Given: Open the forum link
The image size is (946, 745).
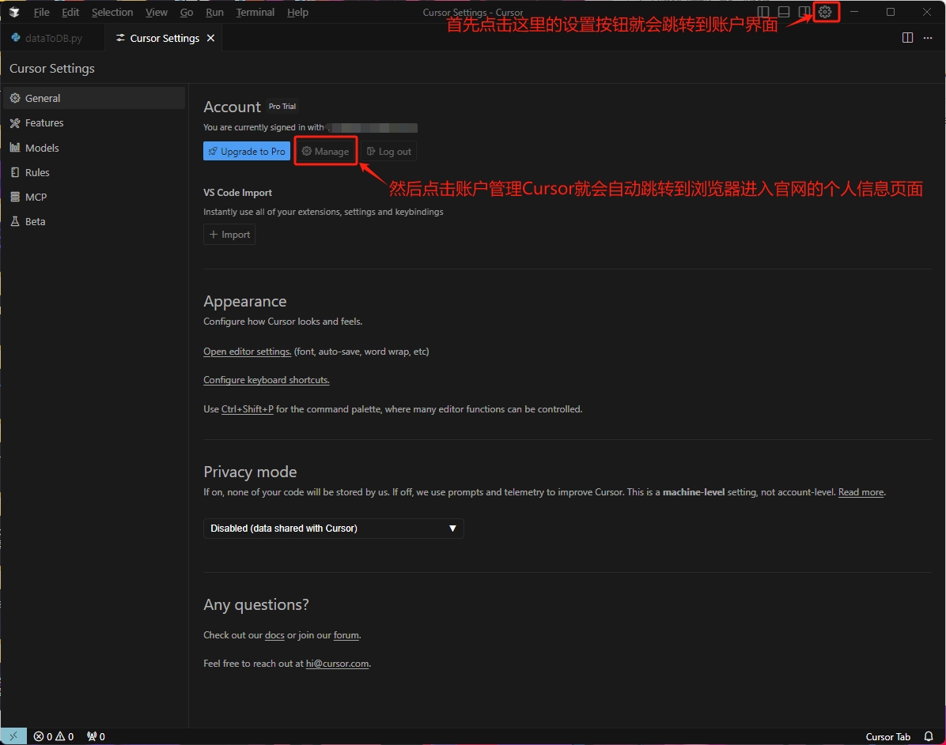Looking at the screenshot, I should click(346, 634).
